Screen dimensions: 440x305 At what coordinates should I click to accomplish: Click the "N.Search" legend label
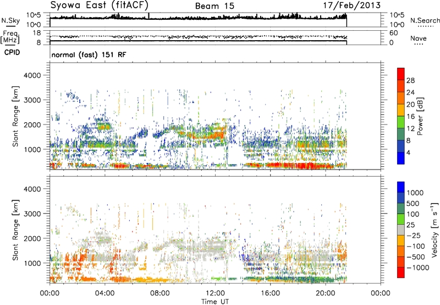pyautogui.click(x=425, y=20)
